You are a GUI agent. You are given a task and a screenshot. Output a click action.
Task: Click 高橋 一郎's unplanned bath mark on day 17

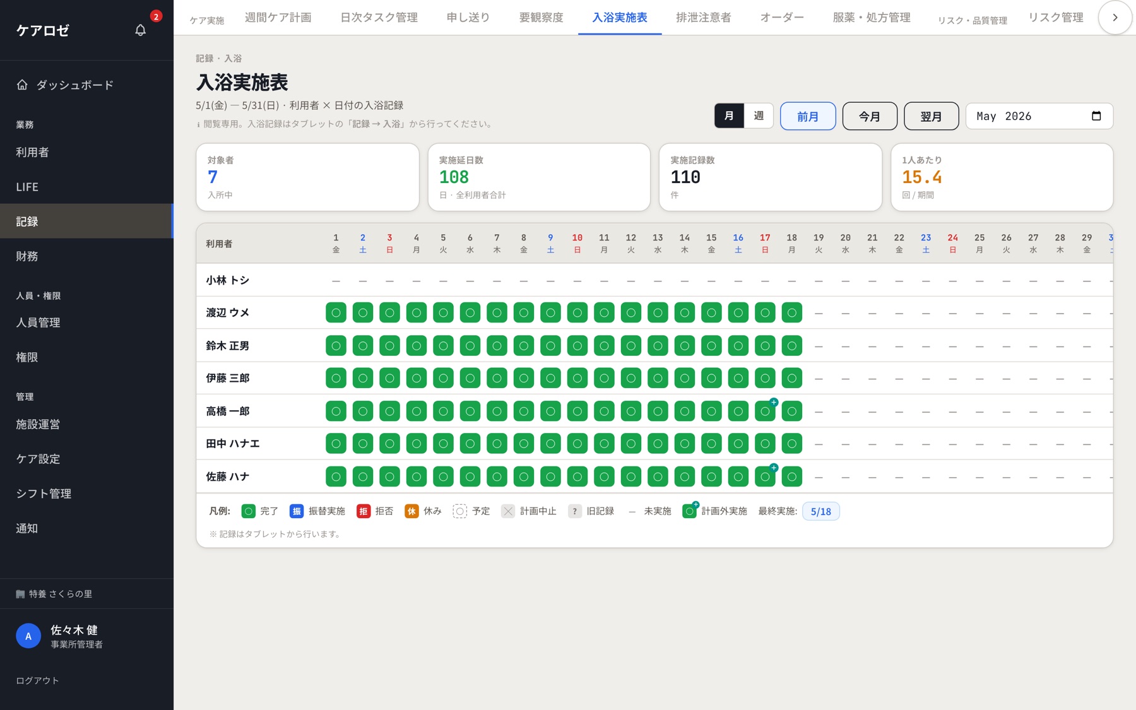(765, 411)
